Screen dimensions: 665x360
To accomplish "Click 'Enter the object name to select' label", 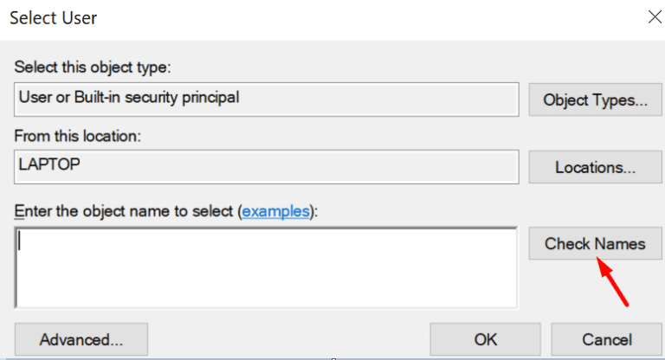I will [124, 211].
